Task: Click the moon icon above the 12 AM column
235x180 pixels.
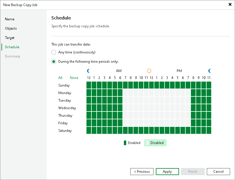Action: tap(88, 71)
